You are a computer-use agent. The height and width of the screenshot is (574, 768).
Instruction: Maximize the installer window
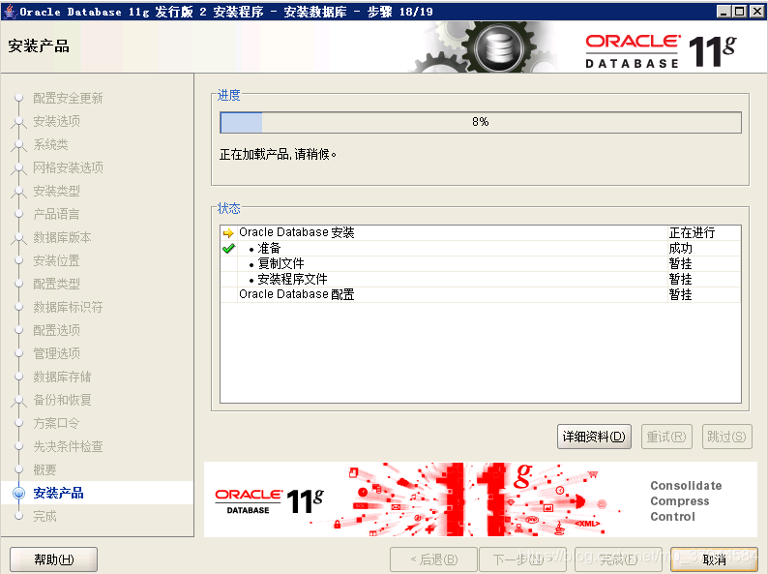click(x=740, y=11)
